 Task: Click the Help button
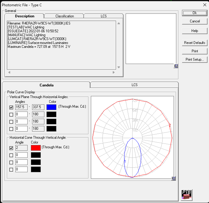195,31
